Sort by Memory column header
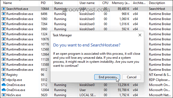Viewport: 173px width, 98px height. pos(121,3)
